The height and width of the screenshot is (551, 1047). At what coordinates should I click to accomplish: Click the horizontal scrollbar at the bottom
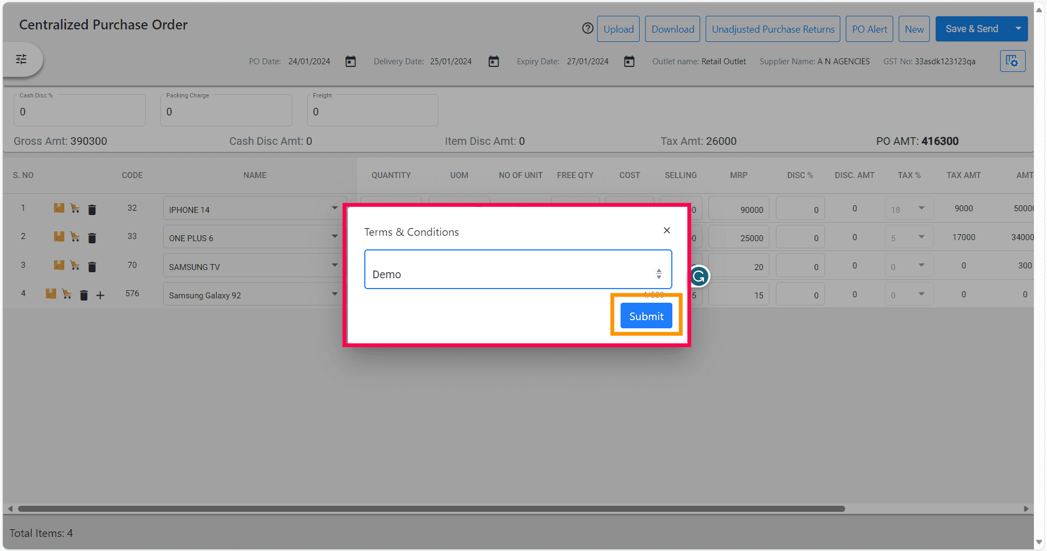(x=431, y=509)
